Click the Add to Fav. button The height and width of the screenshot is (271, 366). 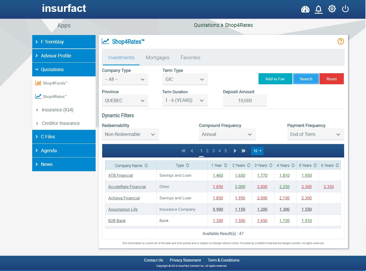[275, 79]
